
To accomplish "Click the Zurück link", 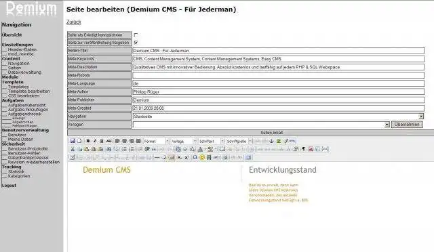I will coord(74,22).
